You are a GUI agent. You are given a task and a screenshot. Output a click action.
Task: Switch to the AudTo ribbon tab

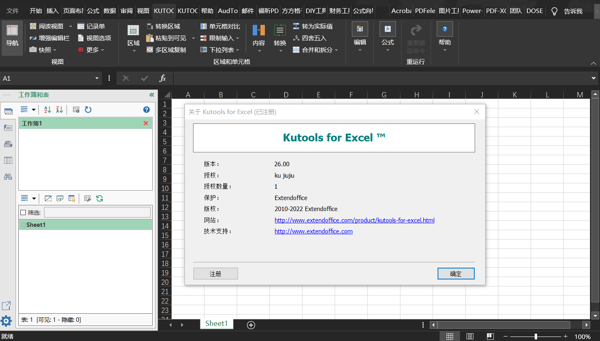click(228, 11)
